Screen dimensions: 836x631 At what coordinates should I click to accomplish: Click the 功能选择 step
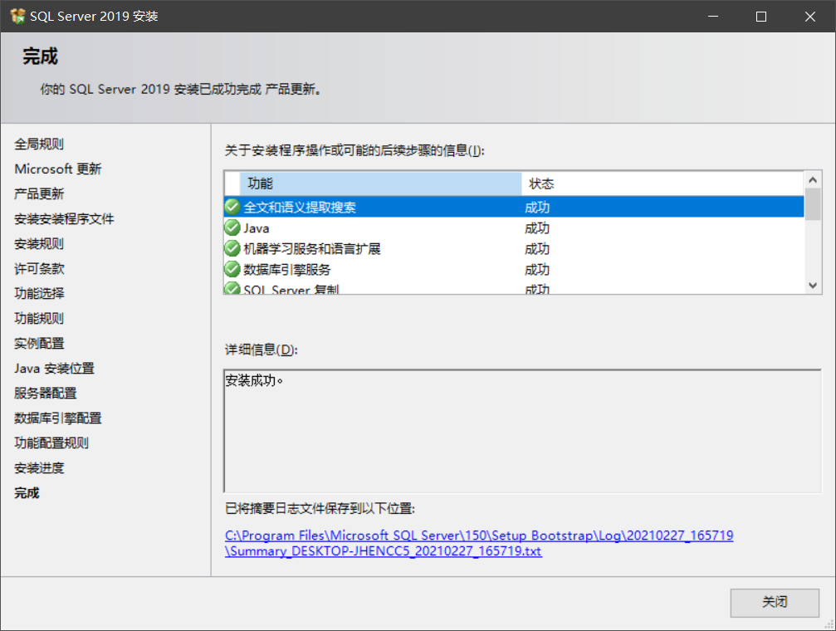(x=39, y=293)
